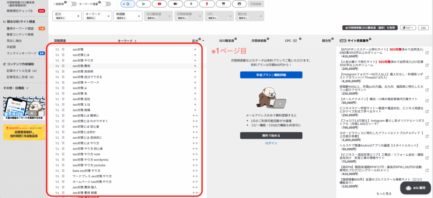Open the SEO難易度 filter dropdown

tap(158, 16)
